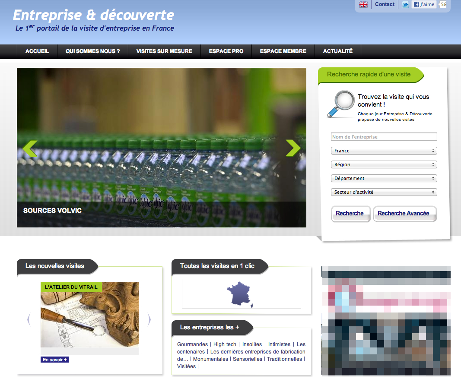Click Les entreprises les + heading
The width and height of the screenshot is (461, 382).
[210, 327]
